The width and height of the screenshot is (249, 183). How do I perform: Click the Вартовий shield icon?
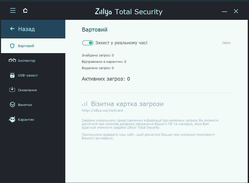(x=12, y=46)
